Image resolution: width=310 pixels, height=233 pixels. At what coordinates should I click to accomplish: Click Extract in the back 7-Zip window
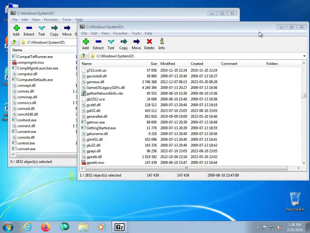pyautogui.click(x=29, y=30)
